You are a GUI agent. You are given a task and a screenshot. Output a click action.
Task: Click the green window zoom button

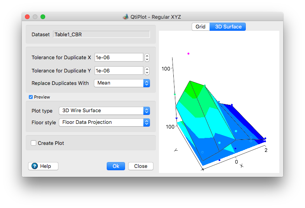[x=43, y=17]
